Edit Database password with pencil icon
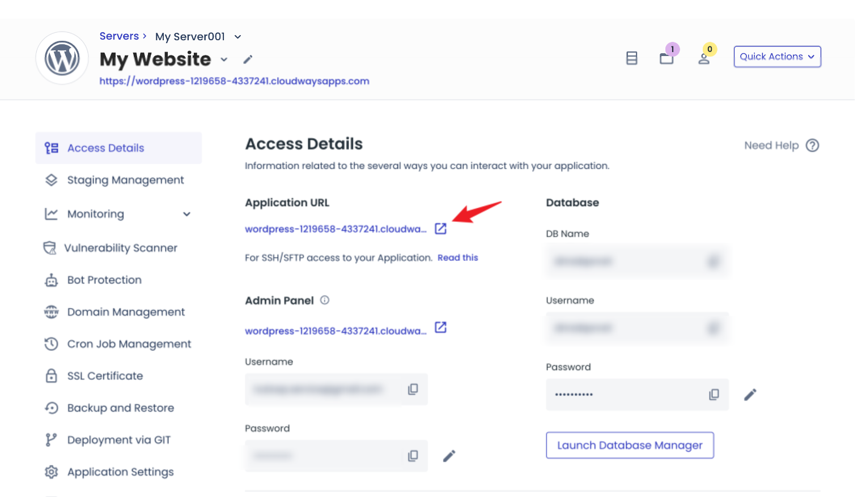This screenshot has width=866, height=497. pyautogui.click(x=750, y=395)
